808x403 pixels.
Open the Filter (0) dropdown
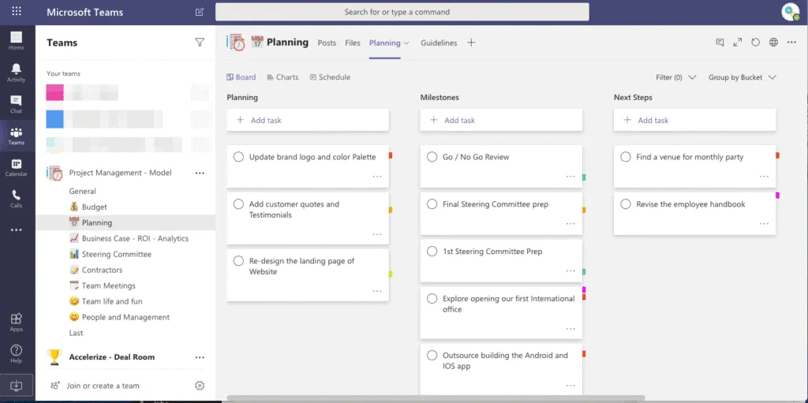(675, 77)
